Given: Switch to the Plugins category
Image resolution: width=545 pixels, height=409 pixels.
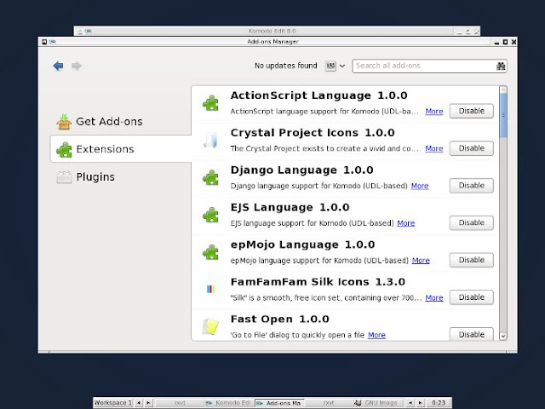Looking at the screenshot, I should 120,177.
